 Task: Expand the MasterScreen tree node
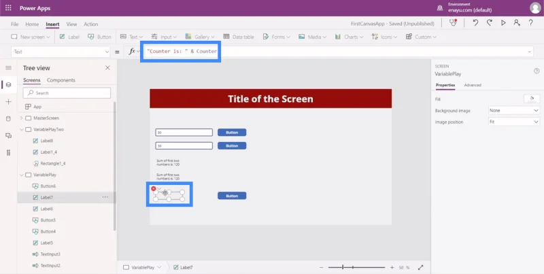coord(21,118)
